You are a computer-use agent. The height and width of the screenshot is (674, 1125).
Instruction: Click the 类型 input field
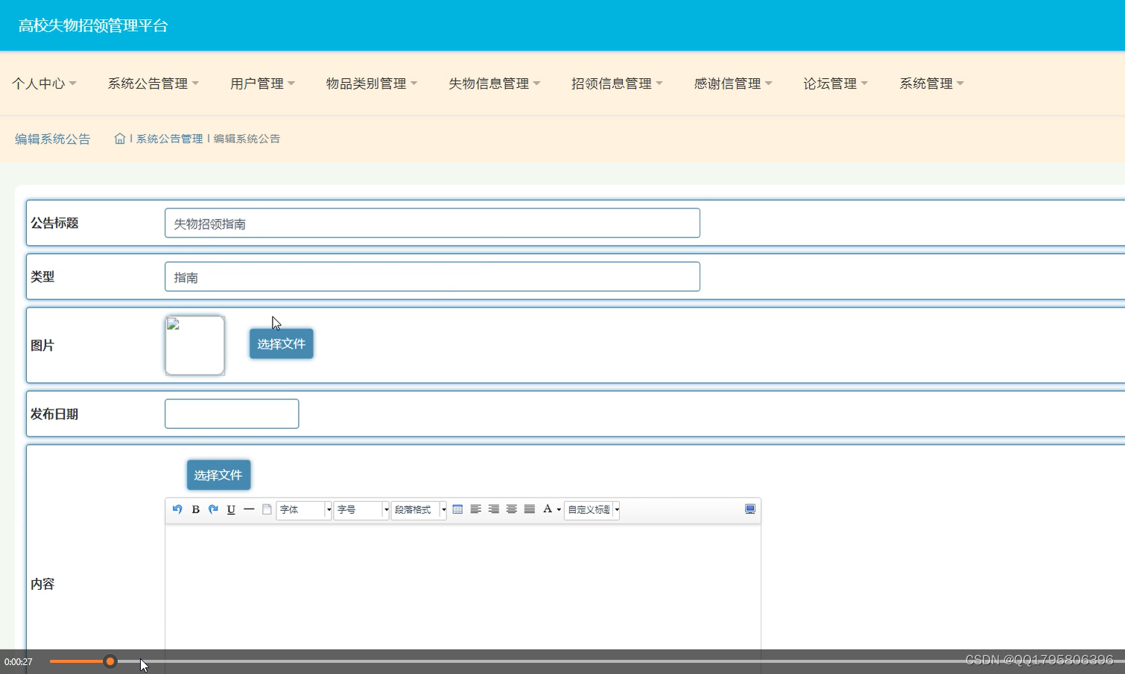432,276
